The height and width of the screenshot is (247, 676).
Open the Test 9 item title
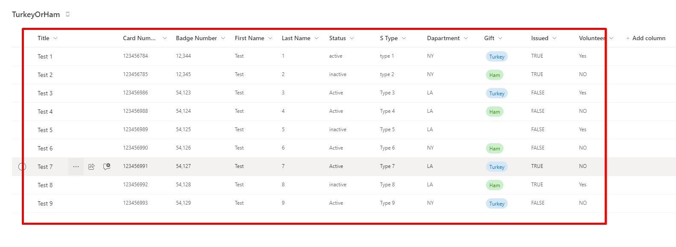(45, 203)
